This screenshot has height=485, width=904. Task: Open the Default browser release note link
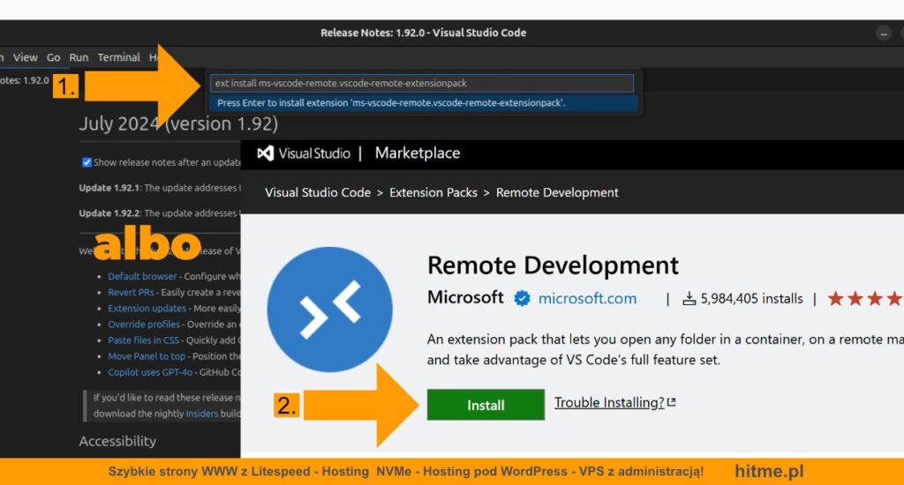click(x=142, y=277)
